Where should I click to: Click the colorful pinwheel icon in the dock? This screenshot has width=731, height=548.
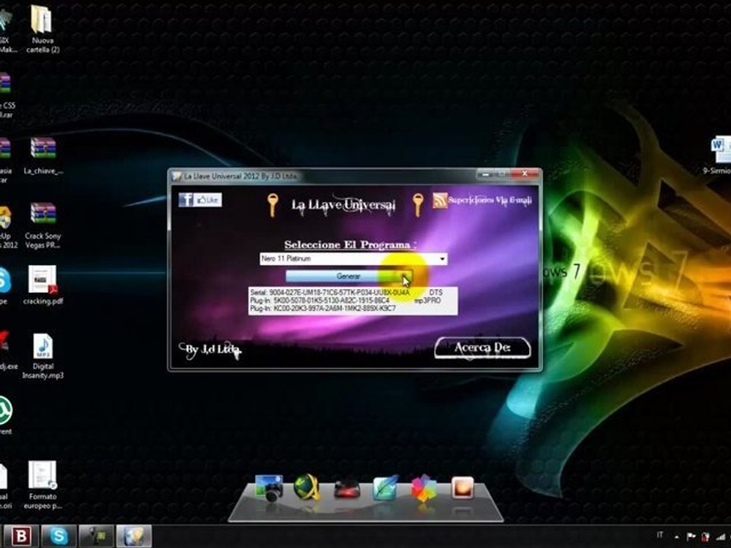[x=423, y=489]
